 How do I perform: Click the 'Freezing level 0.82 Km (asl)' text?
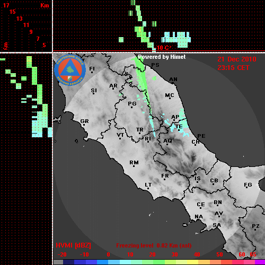[x=154, y=245]
